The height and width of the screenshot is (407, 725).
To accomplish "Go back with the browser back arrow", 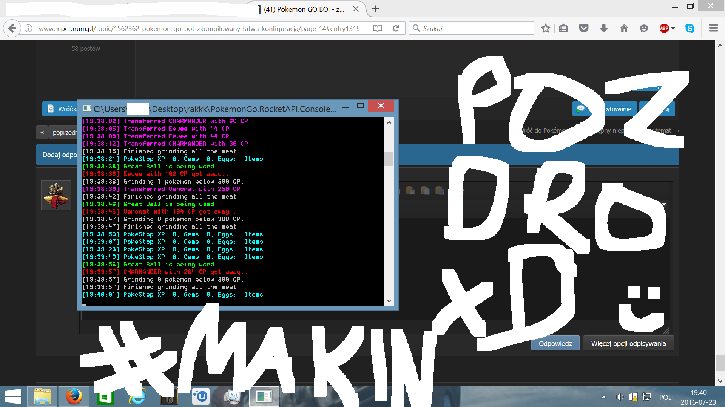I will [x=12, y=28].
